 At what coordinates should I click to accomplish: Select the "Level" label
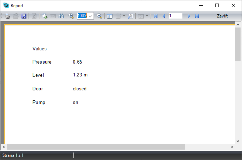tap(38, 75)
